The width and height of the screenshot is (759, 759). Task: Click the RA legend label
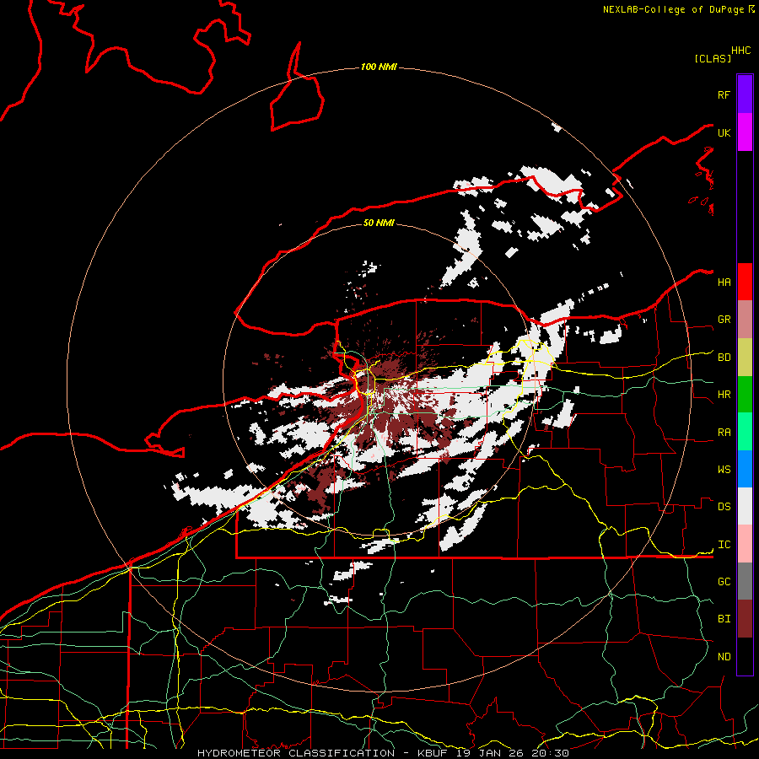tap(724, 433)
